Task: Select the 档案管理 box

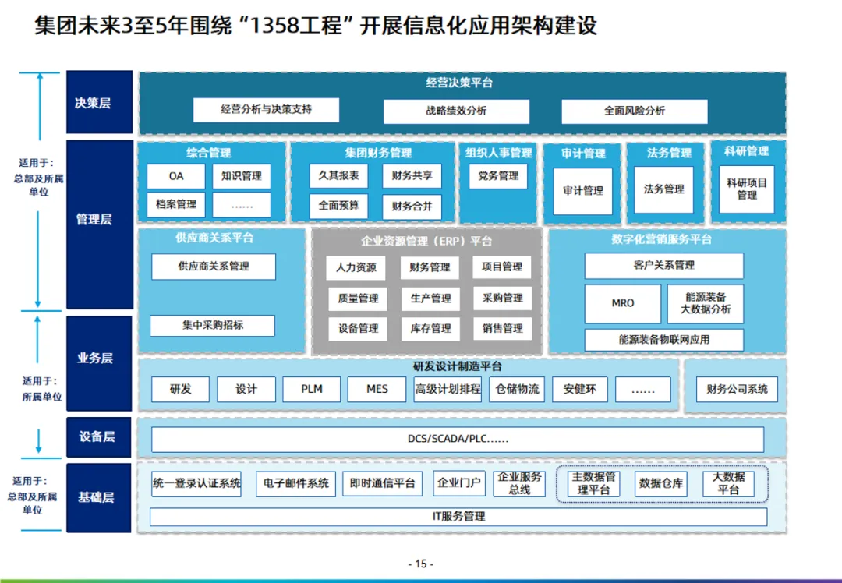Action: 176,204
